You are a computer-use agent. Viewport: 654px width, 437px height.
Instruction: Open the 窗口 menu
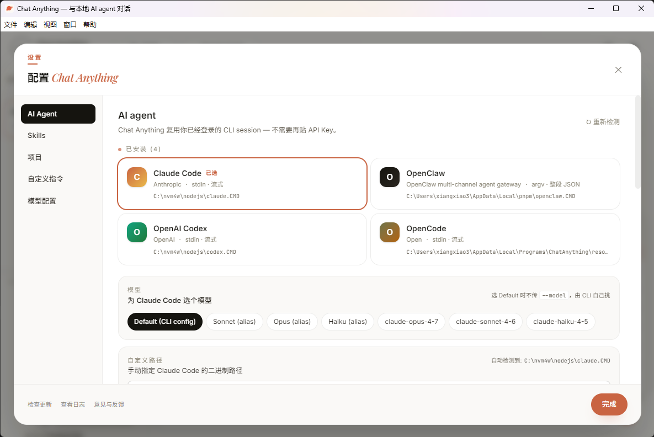70,25
